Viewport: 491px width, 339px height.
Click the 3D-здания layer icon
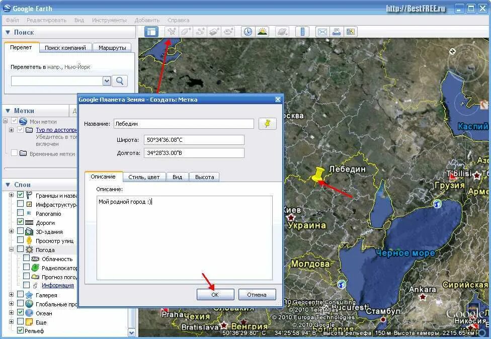(x=29, y=232)
